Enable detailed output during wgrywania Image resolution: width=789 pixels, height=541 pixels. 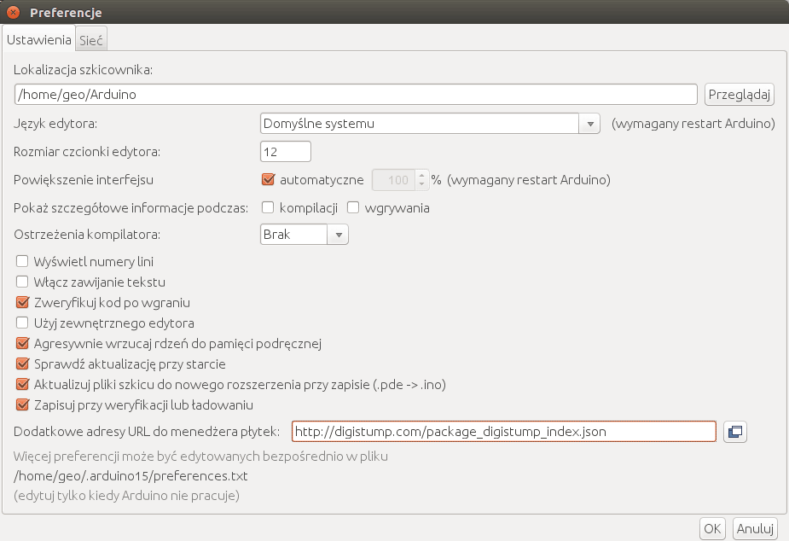pos(353,207)
